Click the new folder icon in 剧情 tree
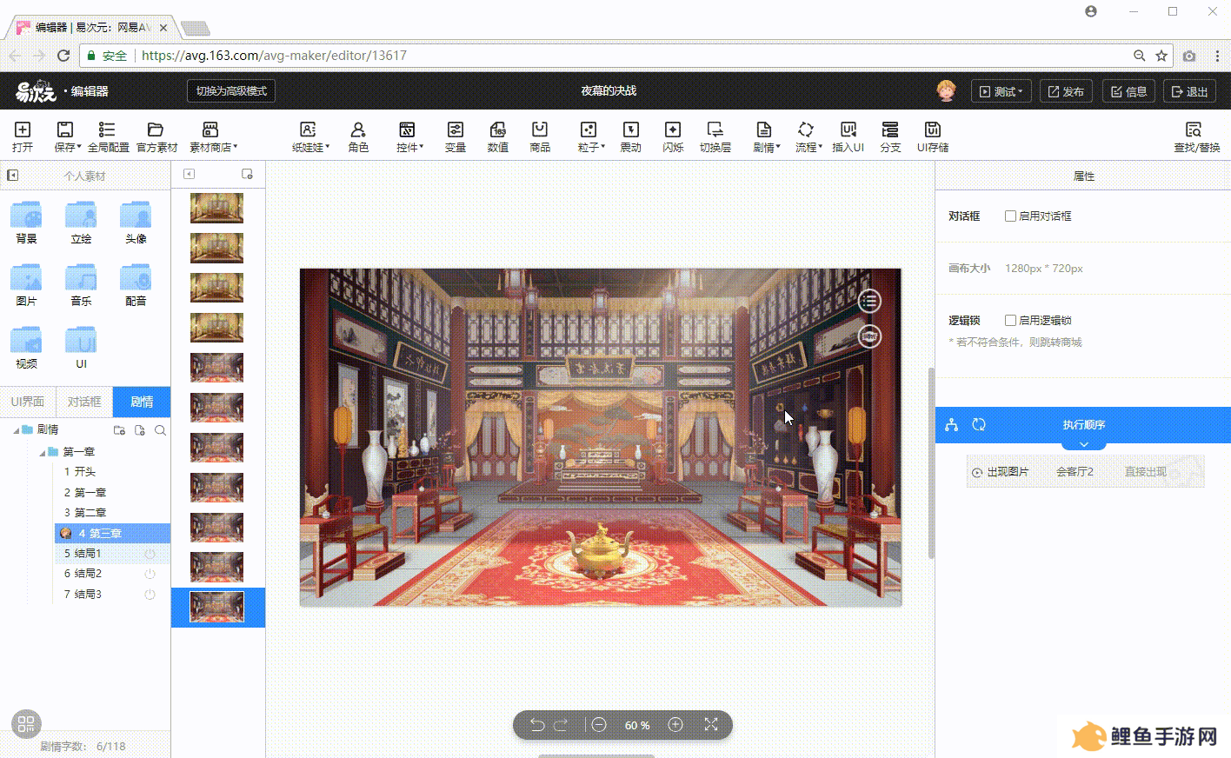The height and width of the screenshot is (758, 1231). click(x=119, y=430)
